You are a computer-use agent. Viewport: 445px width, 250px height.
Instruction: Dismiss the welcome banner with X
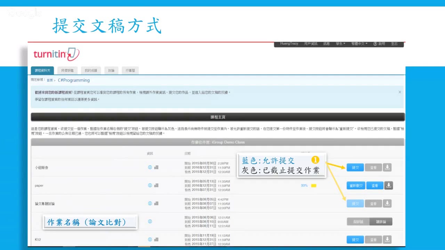click(400, 92)
